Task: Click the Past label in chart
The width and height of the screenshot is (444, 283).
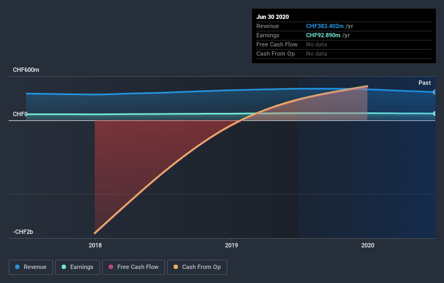Action: pyautogui.click(x=425, y=83)
